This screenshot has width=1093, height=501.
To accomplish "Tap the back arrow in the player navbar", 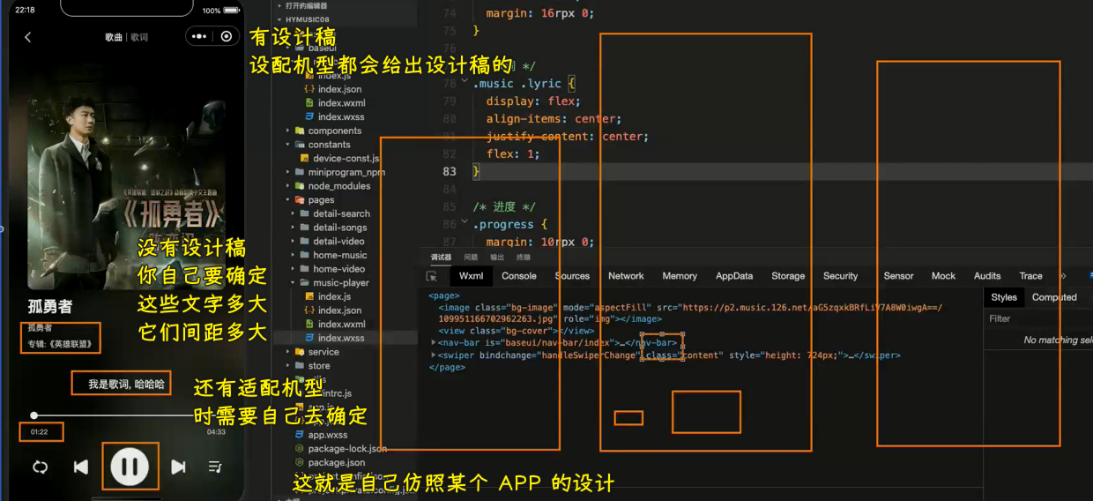I will 27,37.
